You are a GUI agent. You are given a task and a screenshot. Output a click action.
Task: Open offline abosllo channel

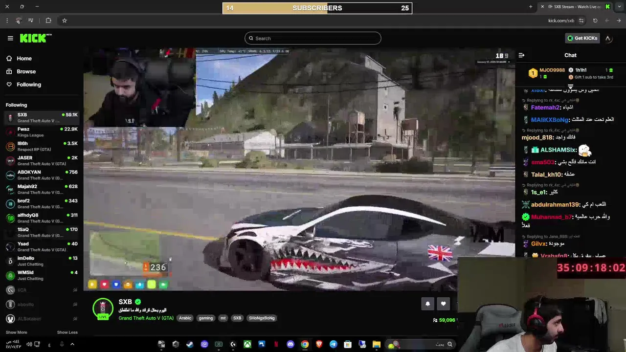pos(41,304)
